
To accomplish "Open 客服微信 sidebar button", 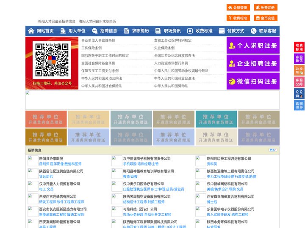I will [x=299, y=59].
